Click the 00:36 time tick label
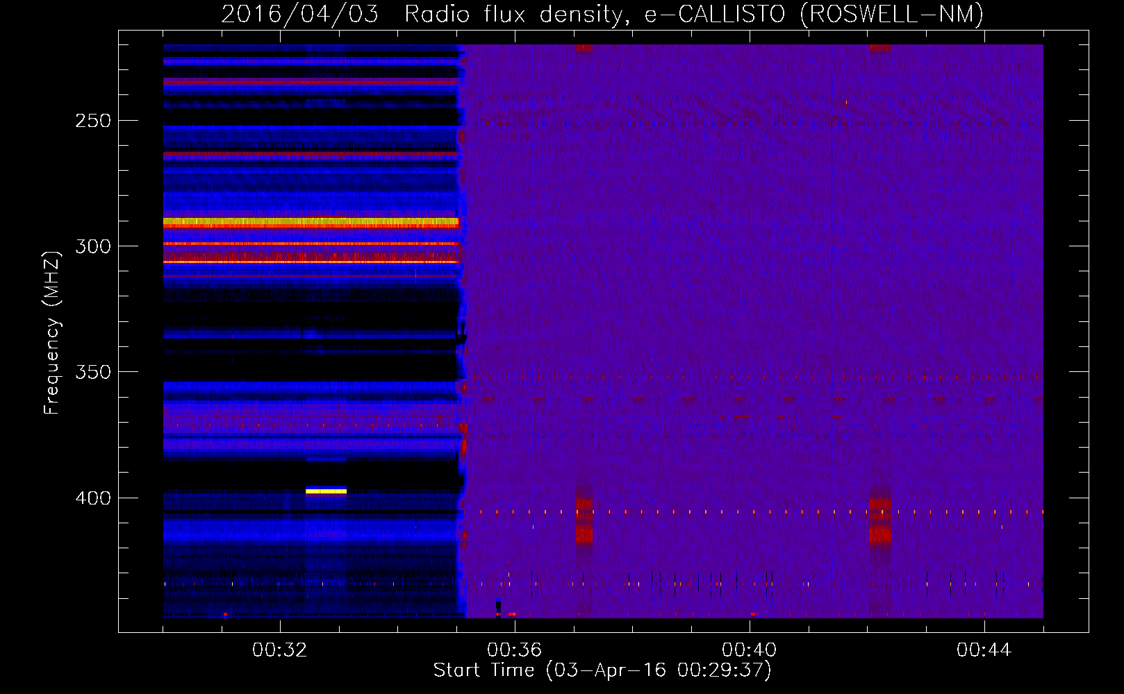Screen dimensions: 1124x694 pos(515,650)
